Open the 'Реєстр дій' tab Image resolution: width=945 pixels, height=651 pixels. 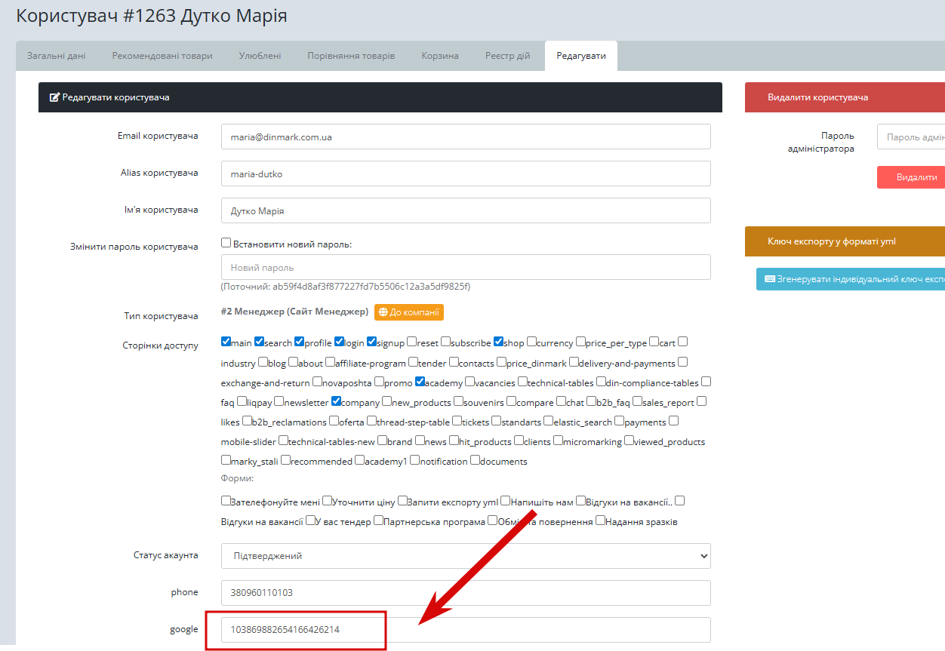(507, 56)
